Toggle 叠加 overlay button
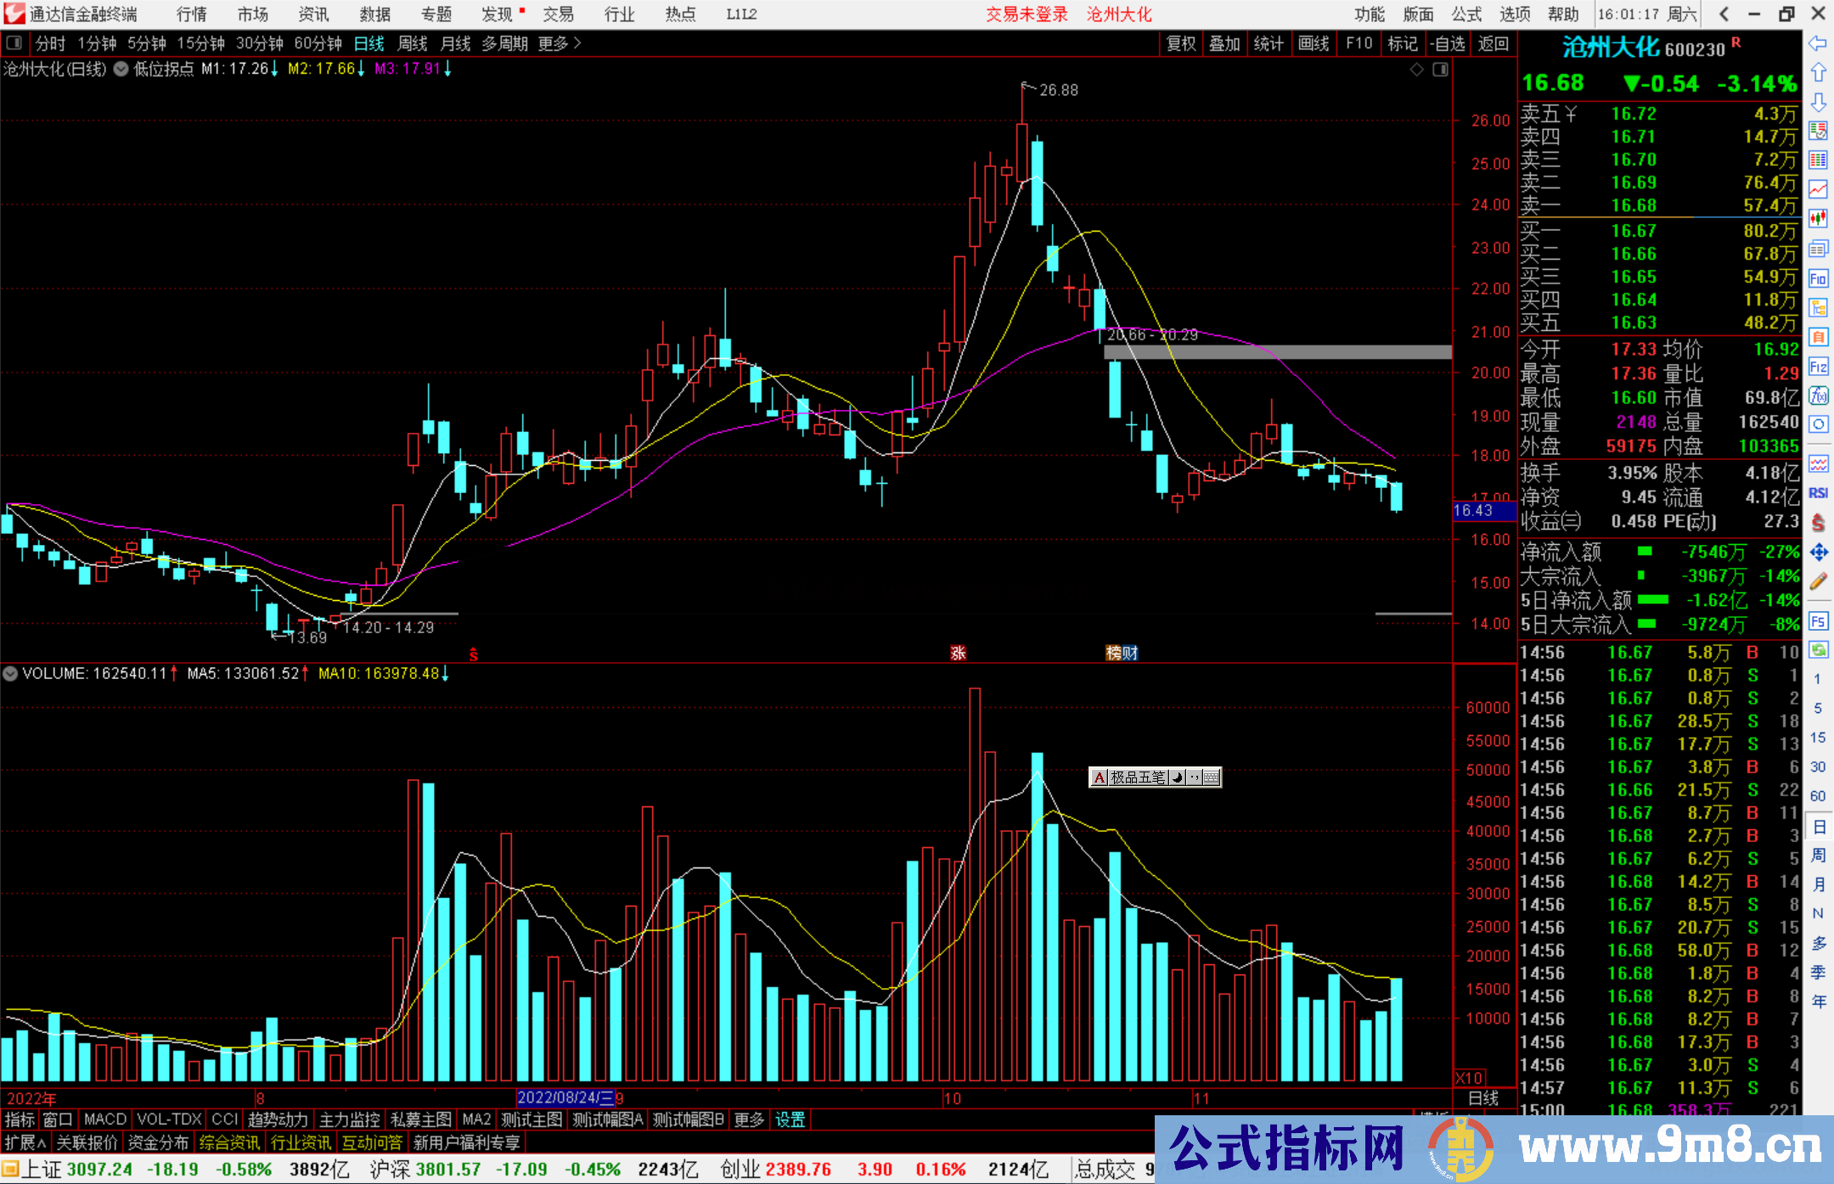The image size is (1834, 1184). click(x=1224, y=43)
